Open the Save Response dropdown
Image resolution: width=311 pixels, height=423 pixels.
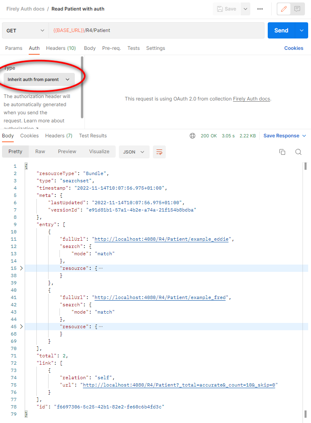pyautogui.click(x=285, y=136)
